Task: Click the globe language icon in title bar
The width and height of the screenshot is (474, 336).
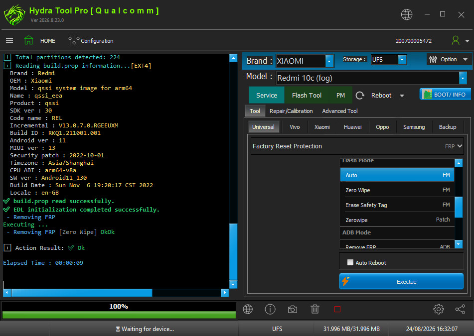Action: point(407,14)
